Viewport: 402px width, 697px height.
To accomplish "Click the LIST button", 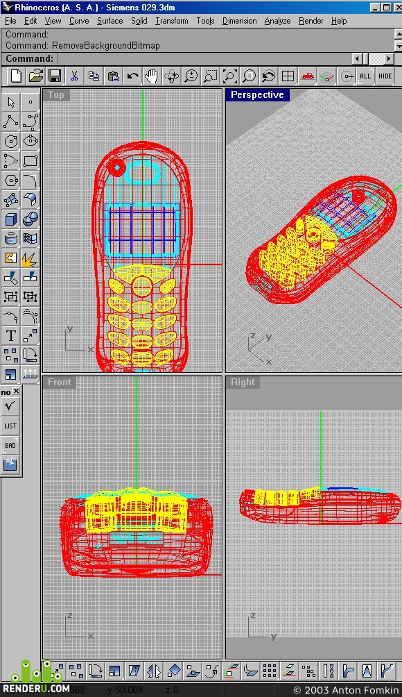I will point(10,426).
